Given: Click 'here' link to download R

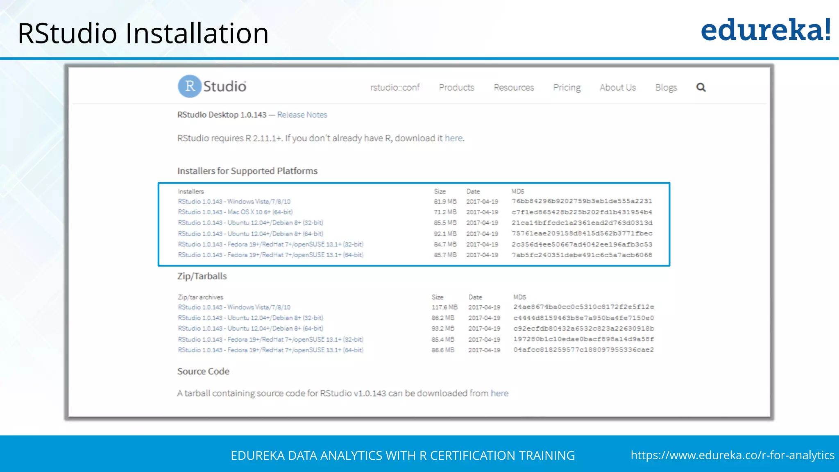Looking at the screenshot, I should click(x=454, y=138).
